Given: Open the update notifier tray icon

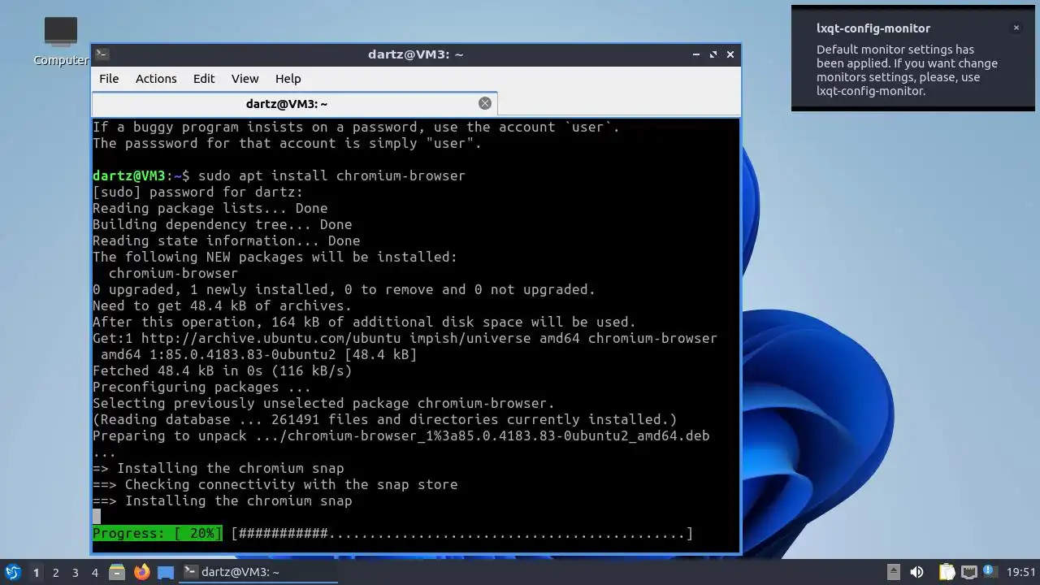Looking at the screenshot, I should coord(990,572).
